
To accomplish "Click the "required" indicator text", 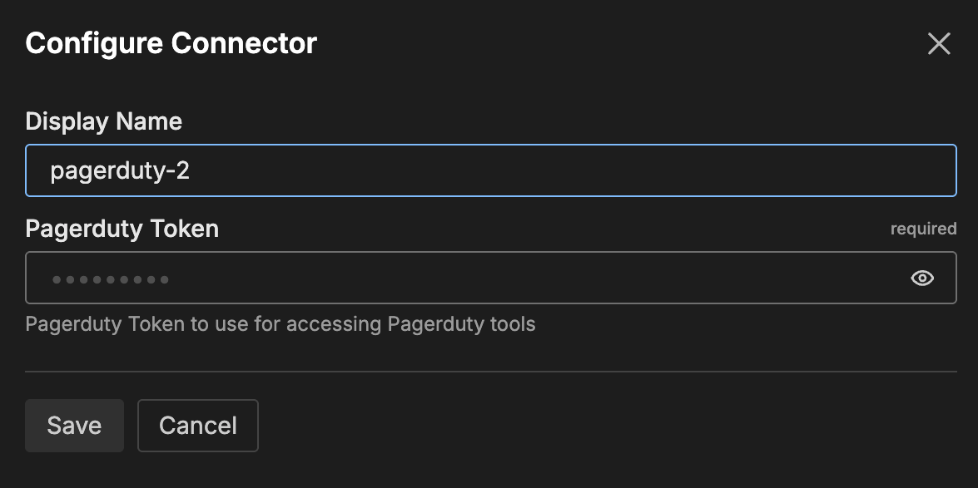I will click(x=923, y=229).
